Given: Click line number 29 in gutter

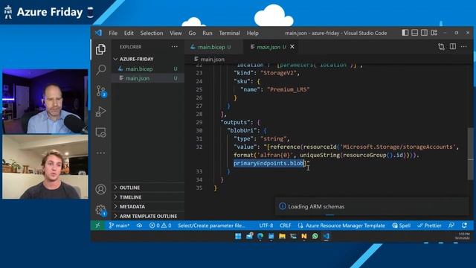Looking at the screenshot, I should [199, 122].
